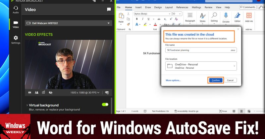Click the NVIDIA Broadcast panel scrollbar
265x139 pixels.
click(111, 105)
